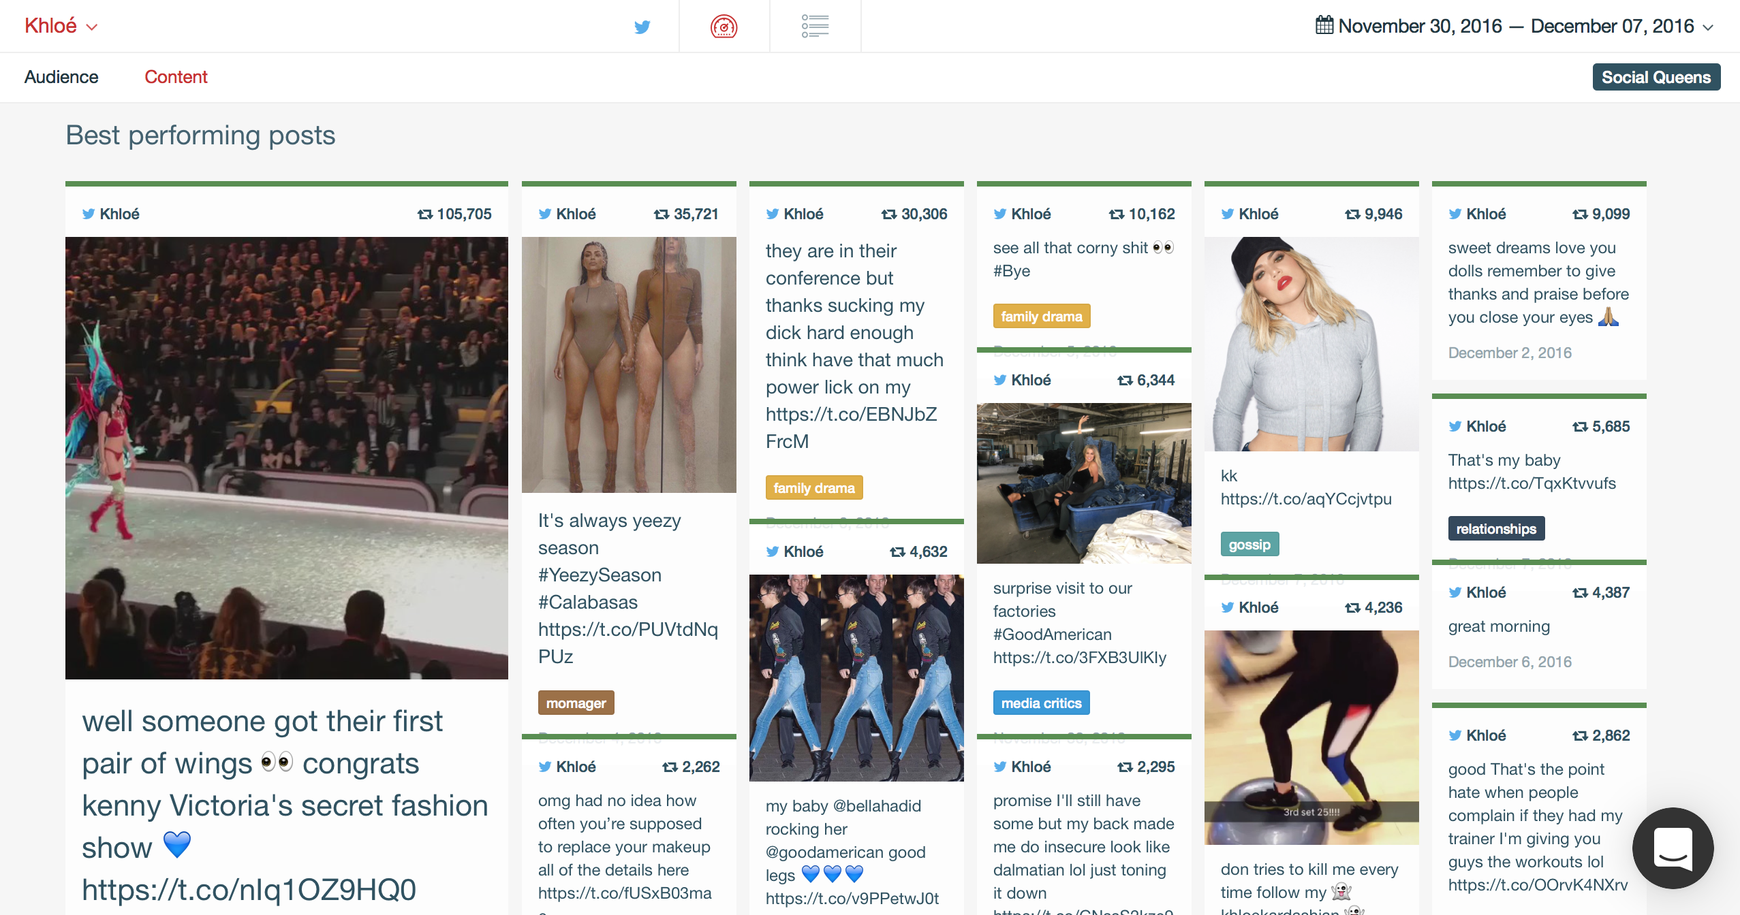Open the red dashboard gauge icon
The image size is (1740, 915).
[x=724, y=27]
